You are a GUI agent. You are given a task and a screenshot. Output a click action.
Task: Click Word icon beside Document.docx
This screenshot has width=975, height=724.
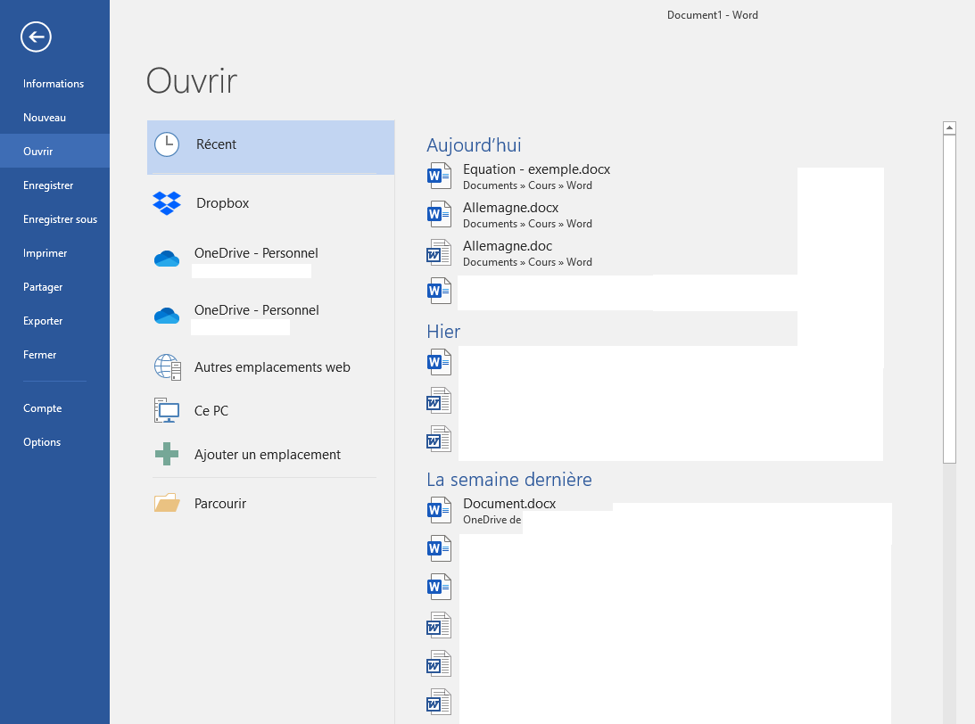tap(439, 510)
